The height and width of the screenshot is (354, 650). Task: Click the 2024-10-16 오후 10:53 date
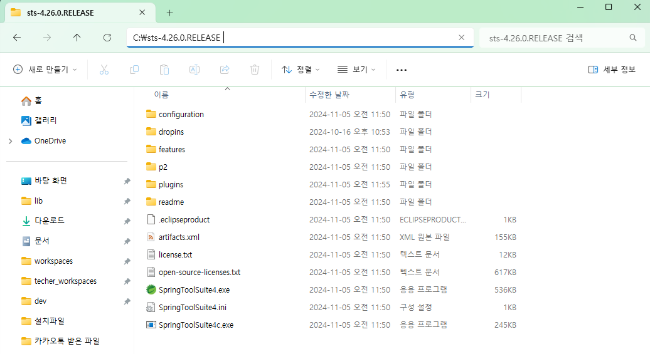349,132
